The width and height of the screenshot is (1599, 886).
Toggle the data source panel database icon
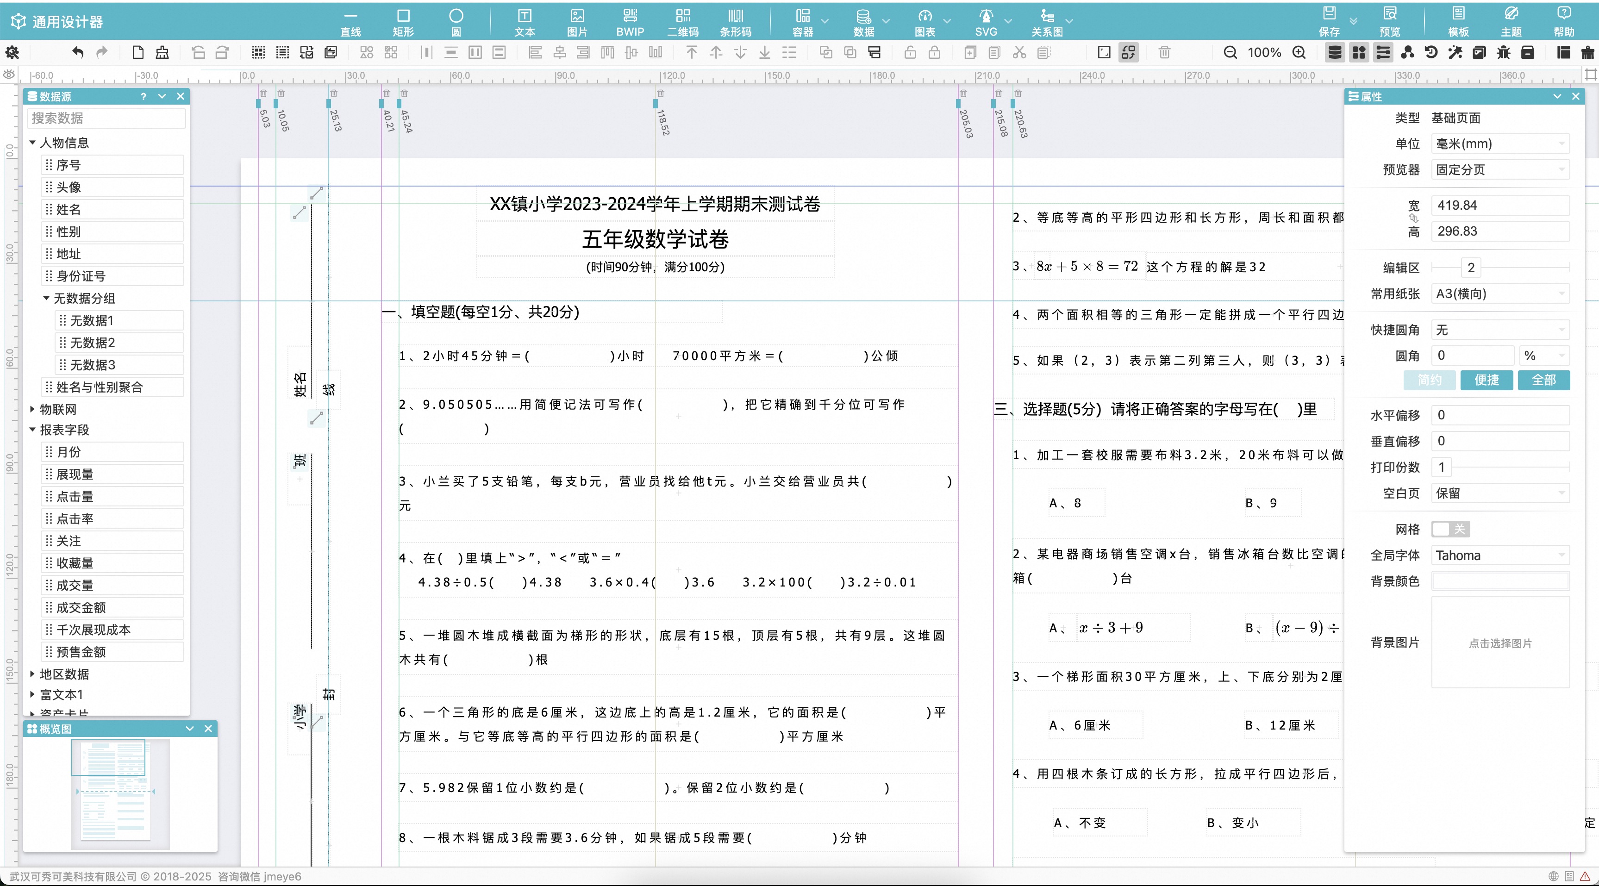pos(1335,53)
